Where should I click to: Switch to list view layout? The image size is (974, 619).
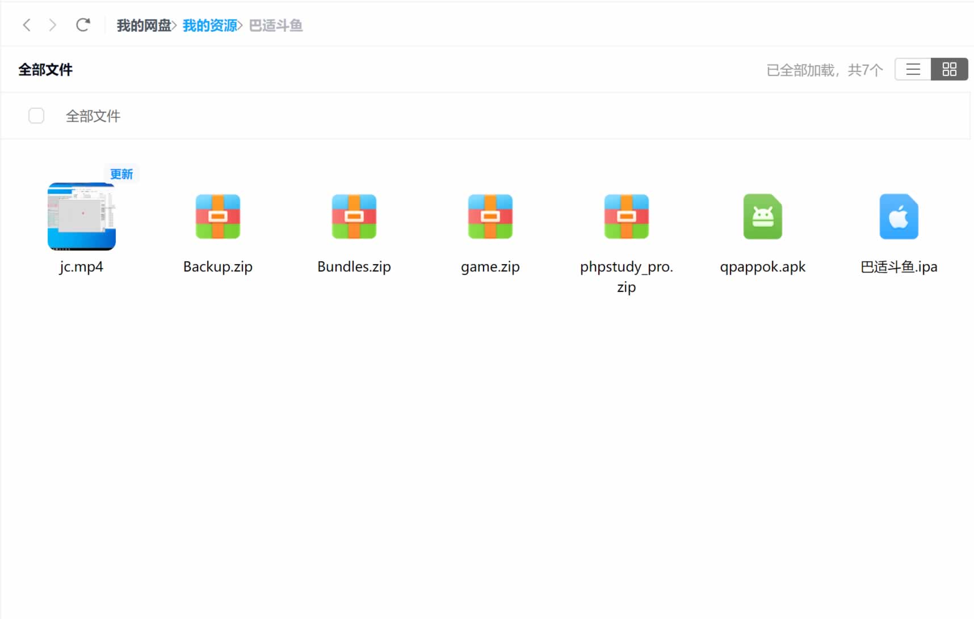913,69
